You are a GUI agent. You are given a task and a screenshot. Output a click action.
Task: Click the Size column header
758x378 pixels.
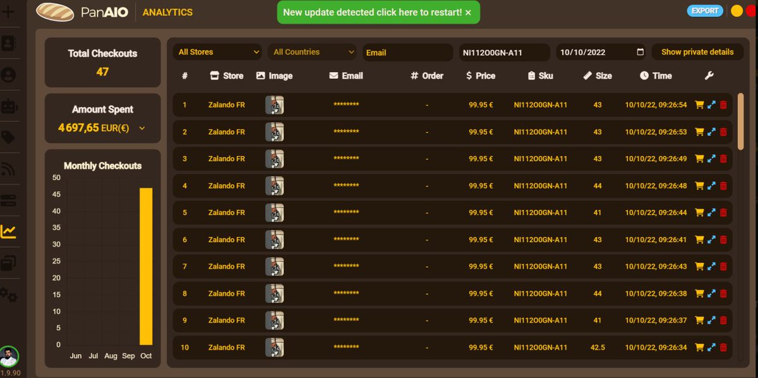pos(597,76)
